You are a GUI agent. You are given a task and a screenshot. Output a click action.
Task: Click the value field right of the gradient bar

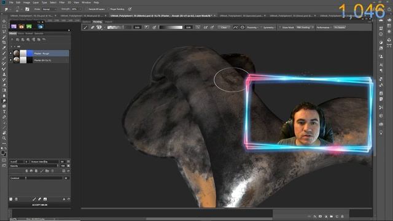point(189,27)
